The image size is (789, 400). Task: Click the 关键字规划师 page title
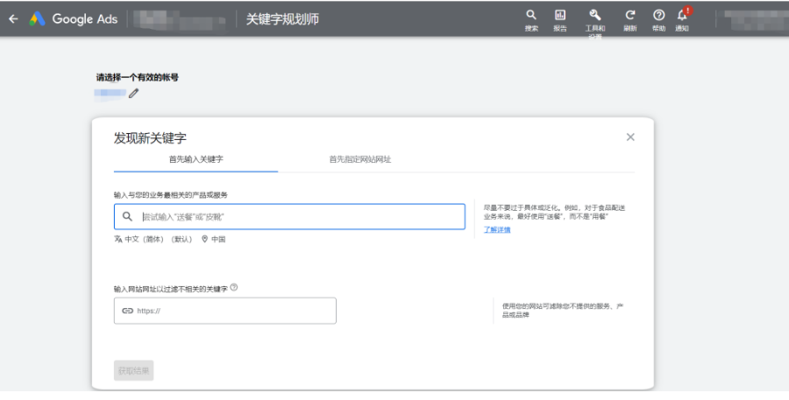pos(281,18)
